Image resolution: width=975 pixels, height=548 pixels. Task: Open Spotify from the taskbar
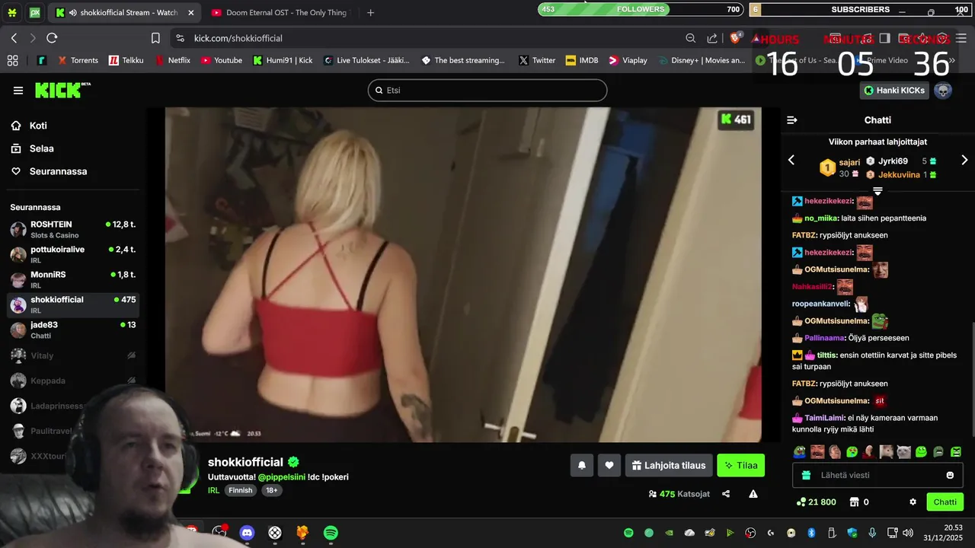coord(331,533)
